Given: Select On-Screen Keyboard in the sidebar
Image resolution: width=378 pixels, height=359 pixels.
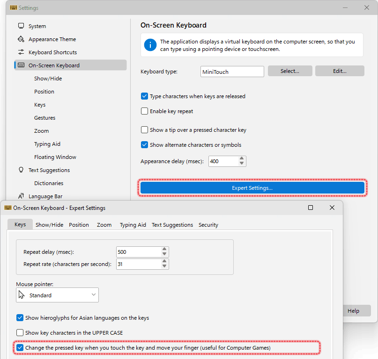Looking at the screenshot, I should [70, 65].
